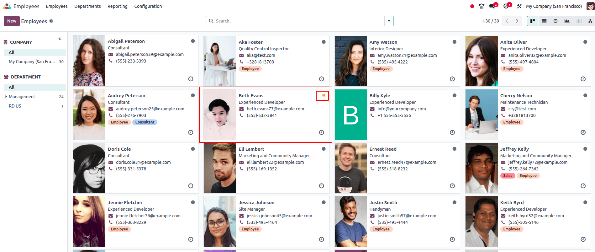This screenshot has height=252, width=595.
Task: Open the Employees menu
Action: pos(57,6)
